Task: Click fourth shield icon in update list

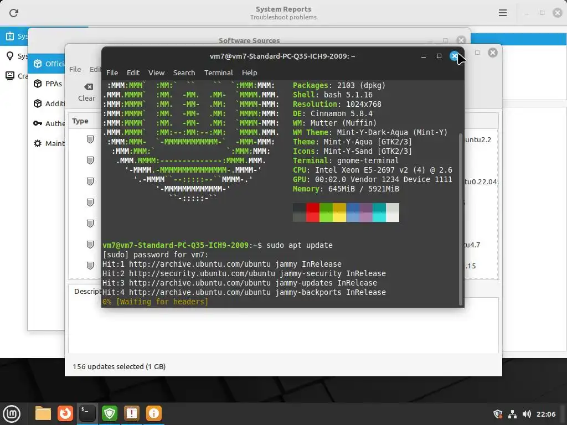Action: (90, 202)
